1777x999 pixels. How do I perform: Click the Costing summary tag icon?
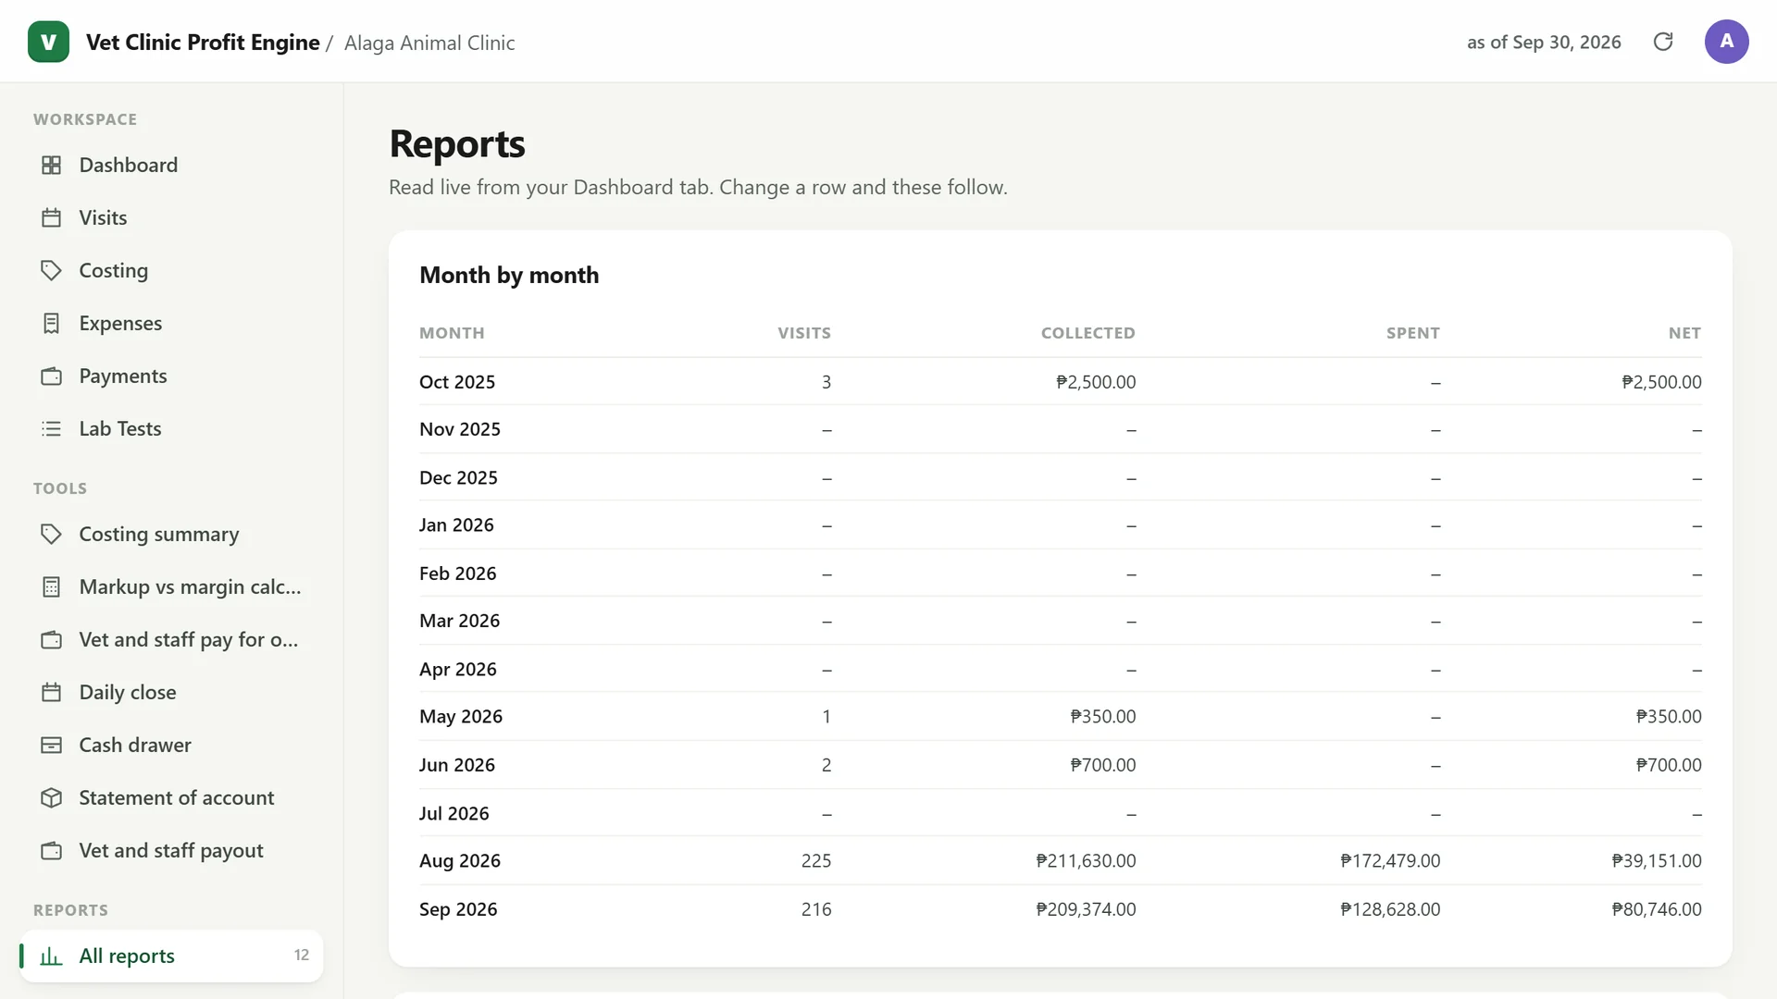click(52, 534)
